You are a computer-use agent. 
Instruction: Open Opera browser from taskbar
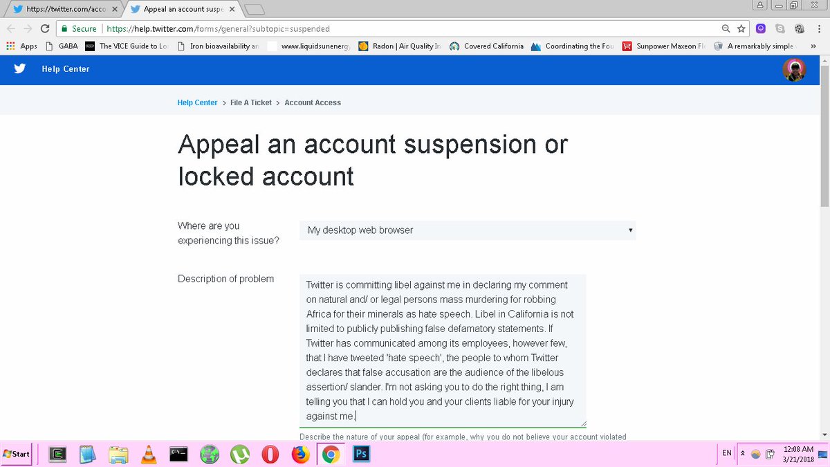click(x=270, y=454)
